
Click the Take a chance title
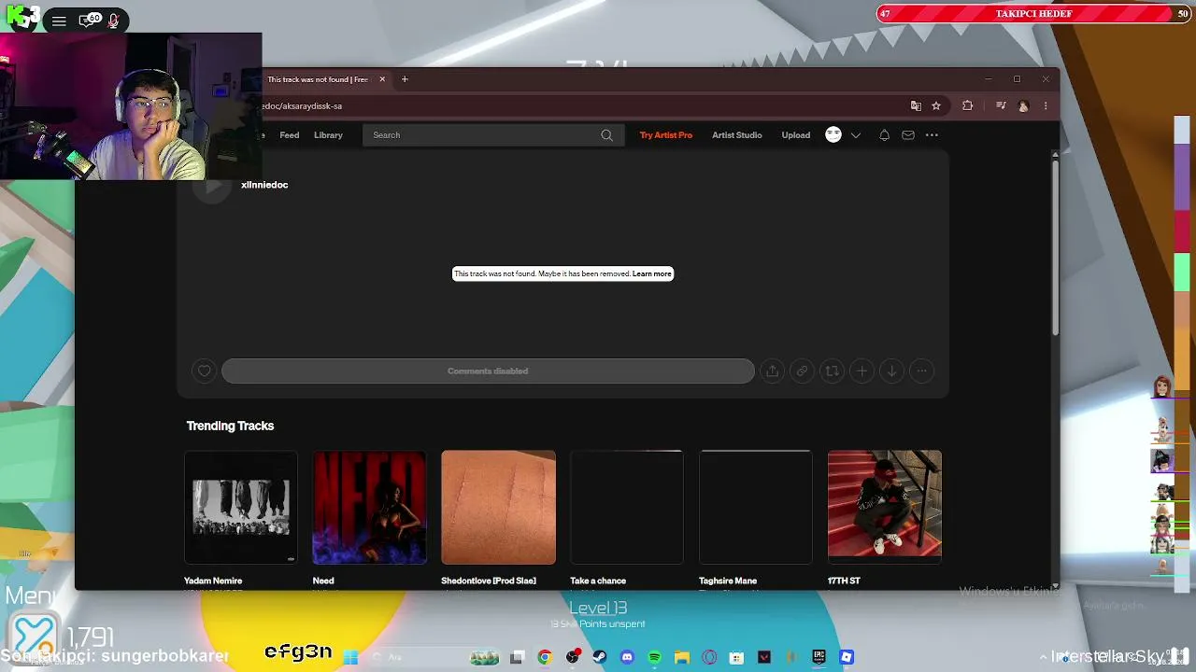598,581
